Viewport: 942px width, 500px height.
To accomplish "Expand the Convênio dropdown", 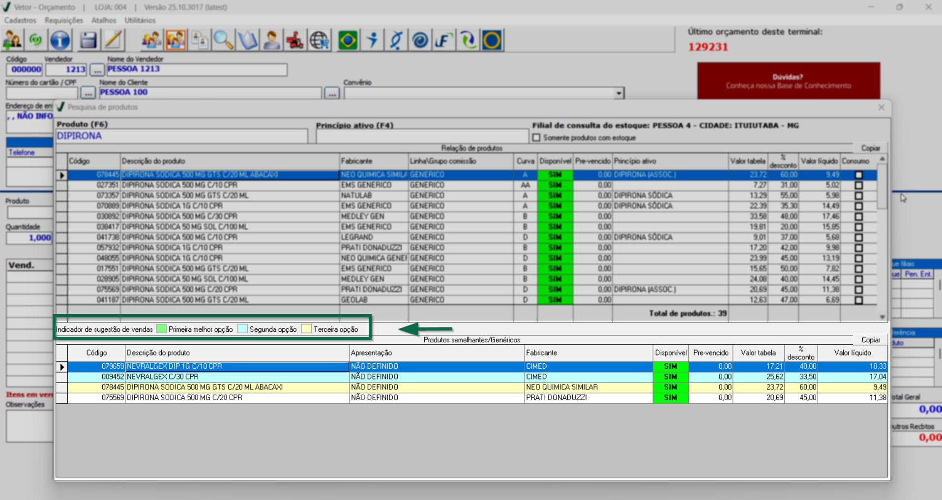I will click(618, 93).
